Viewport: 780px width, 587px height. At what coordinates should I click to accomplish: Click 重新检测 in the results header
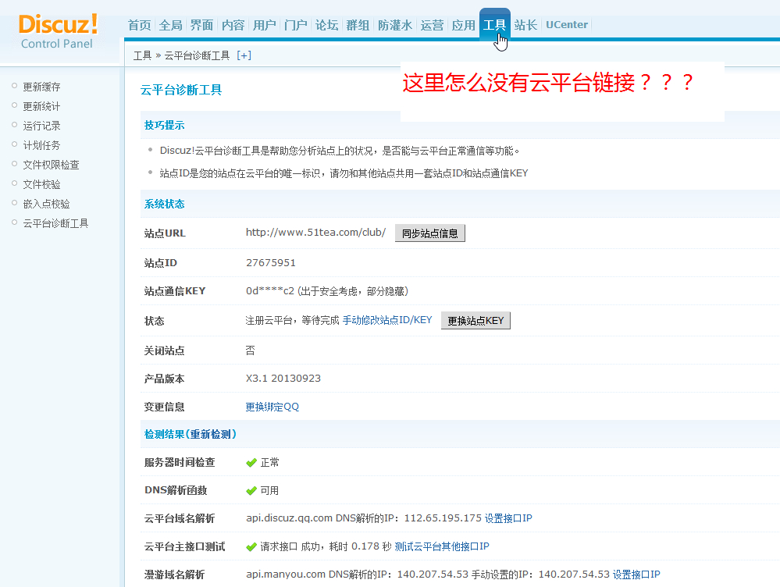tap(212, 434)
